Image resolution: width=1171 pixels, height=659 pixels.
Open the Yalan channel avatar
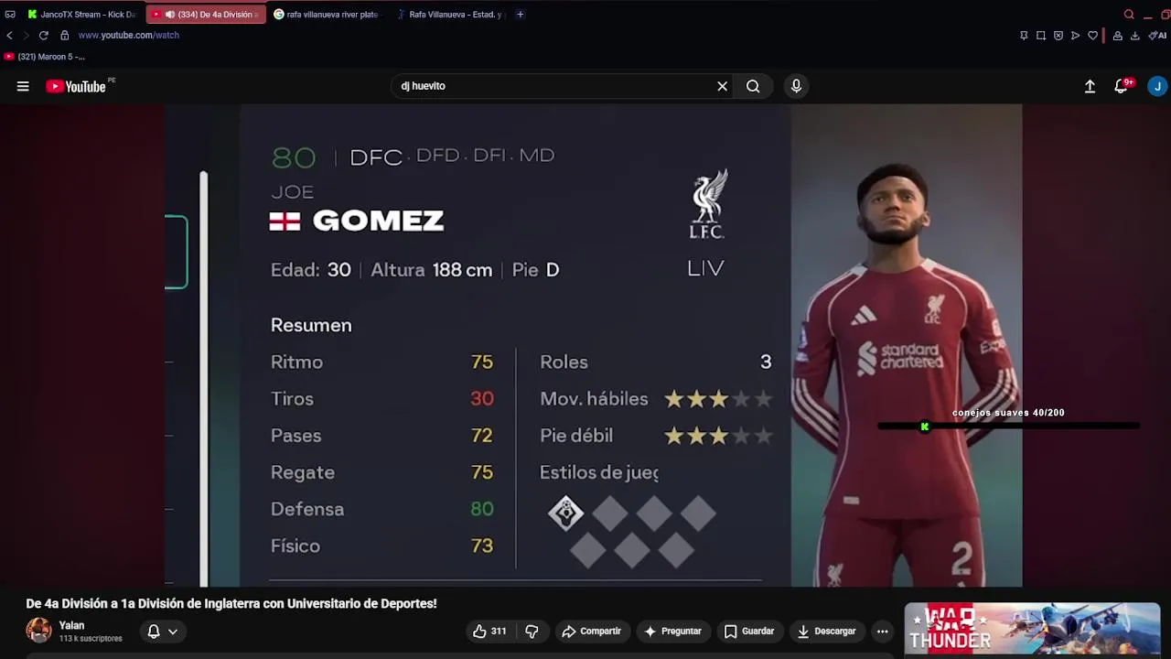38,631
